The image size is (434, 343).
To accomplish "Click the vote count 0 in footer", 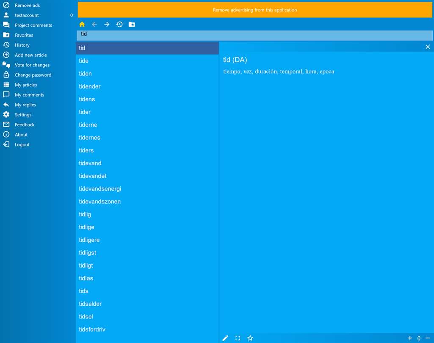I will [x=419, y=338].
